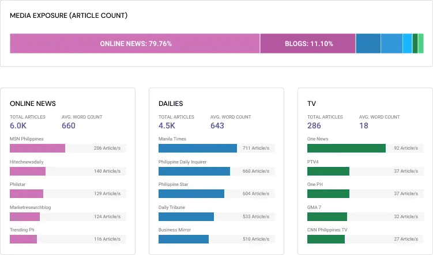Click the dark blue exposure bar segment
This screenshot has height=255, width=433.
[368, 44]
